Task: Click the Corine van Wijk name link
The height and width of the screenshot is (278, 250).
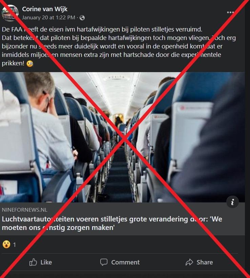Action: pyautogui.click(x=45, y=9)
